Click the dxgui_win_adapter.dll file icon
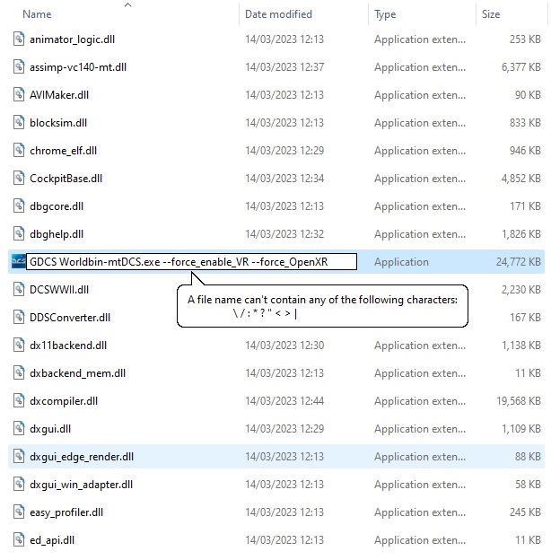Image resolution: width=551 pixels, height=560 pixels. pos(19,485)
